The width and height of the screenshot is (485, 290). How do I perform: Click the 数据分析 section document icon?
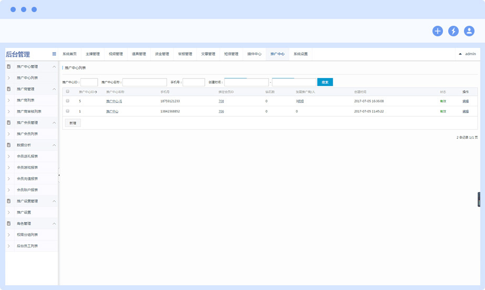(9, 145)
